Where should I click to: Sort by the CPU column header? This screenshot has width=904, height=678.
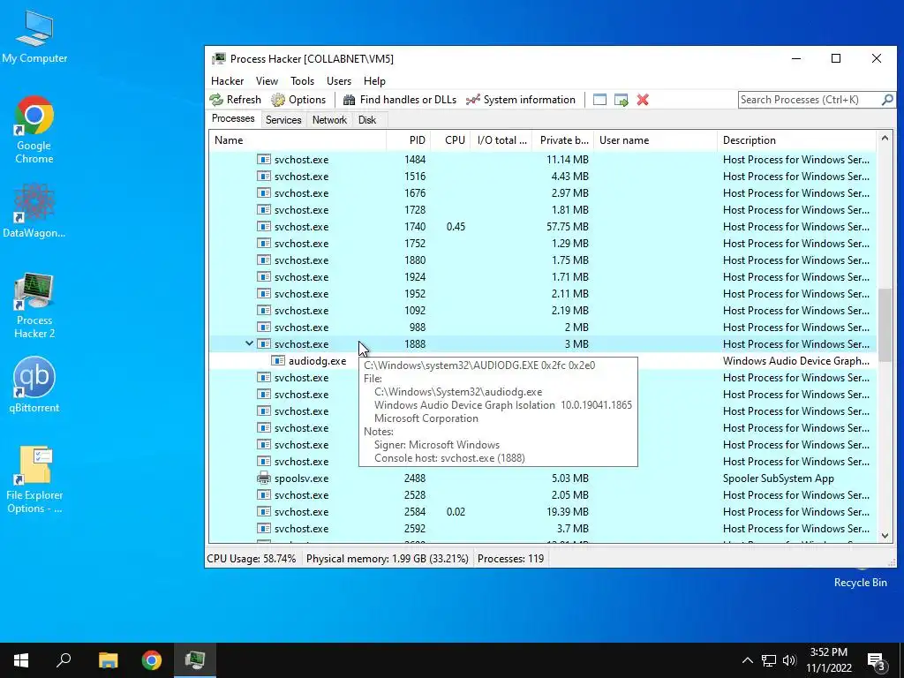(x=450, y=140)
